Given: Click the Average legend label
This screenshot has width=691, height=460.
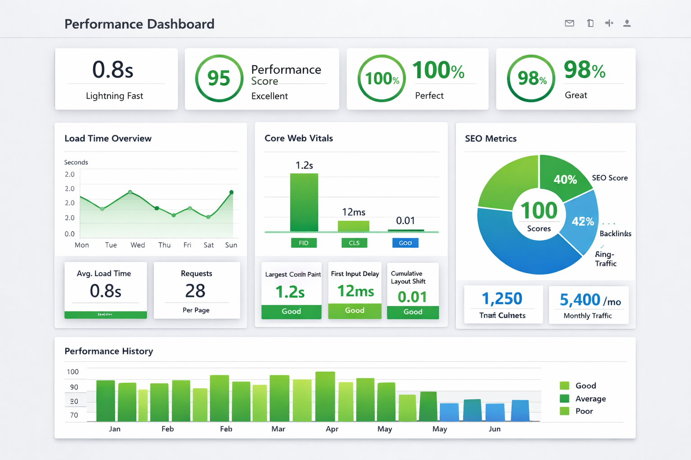Looking at the screenshot, I should coord(591,399).
